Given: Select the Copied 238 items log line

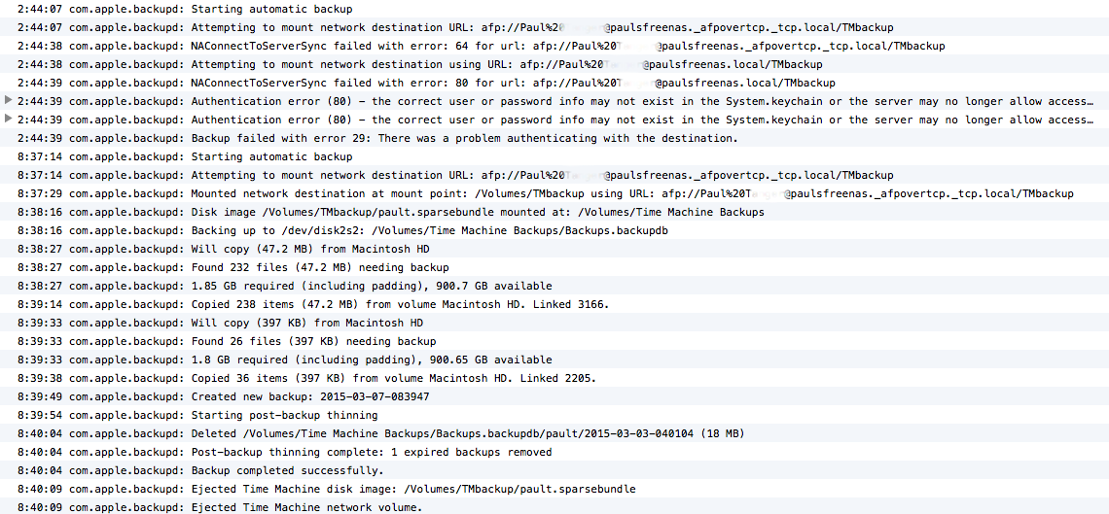Looking at the screenshot, I should (x=554, y=304).
